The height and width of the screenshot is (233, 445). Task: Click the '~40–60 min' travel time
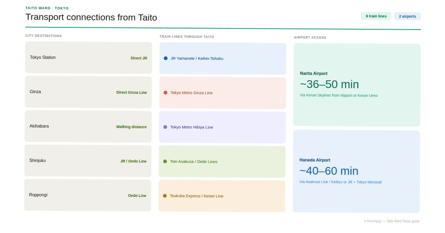[329, 171]
